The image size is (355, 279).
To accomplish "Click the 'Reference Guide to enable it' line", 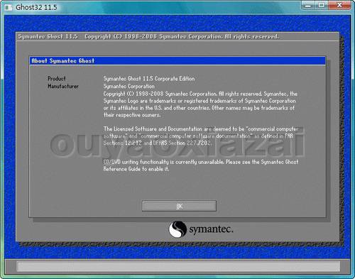I will coord(136,169).
